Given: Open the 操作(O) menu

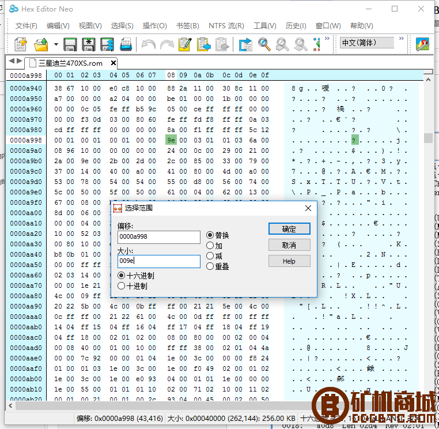Looking at the screenshot, I should pyautogui.click(x=155, y=26).
